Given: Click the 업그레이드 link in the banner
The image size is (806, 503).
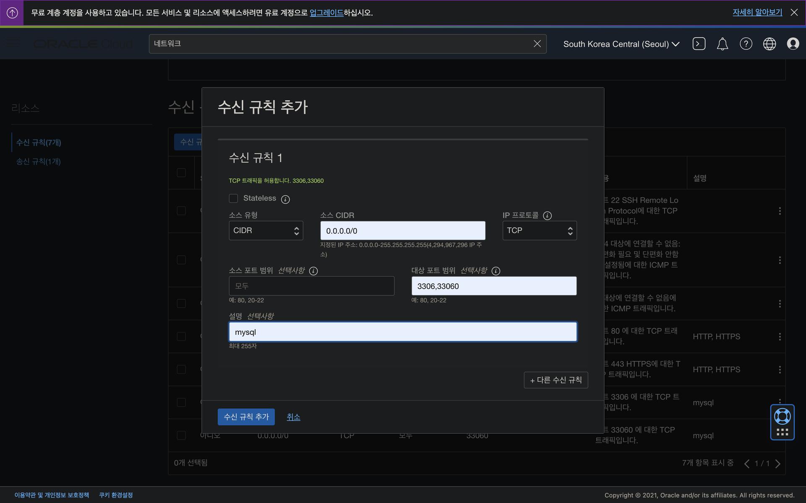Looking at the screenshot, I should coord(326,13).
